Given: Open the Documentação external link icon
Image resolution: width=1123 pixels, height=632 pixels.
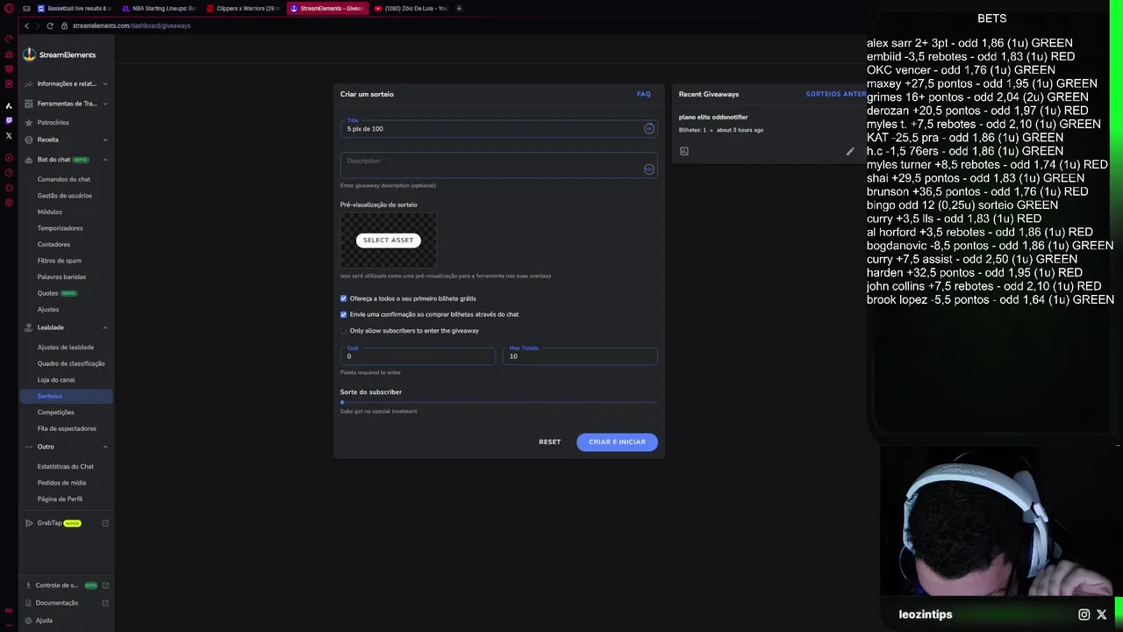Looking at the screenshot, I should click(105, 603).
